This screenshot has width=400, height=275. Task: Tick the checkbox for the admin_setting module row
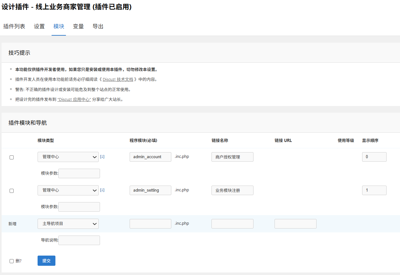click(12, 191)
